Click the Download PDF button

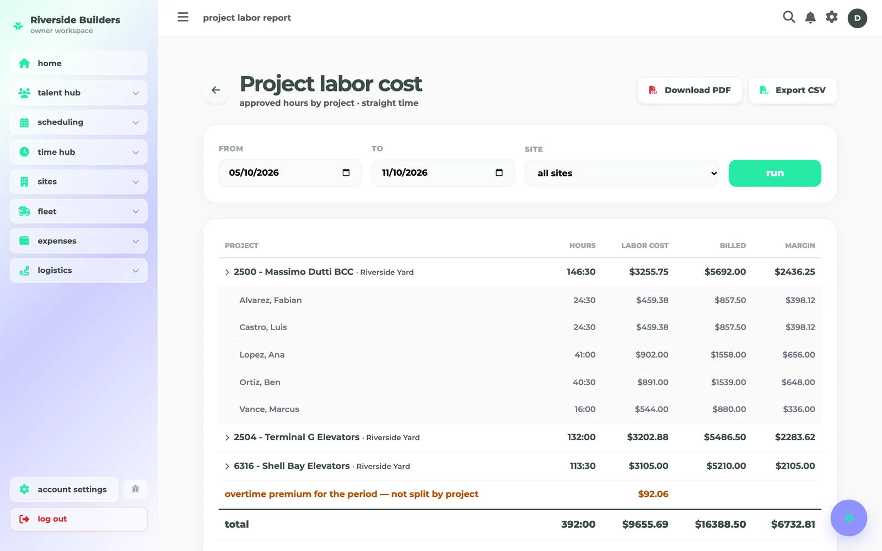[690, 90]
